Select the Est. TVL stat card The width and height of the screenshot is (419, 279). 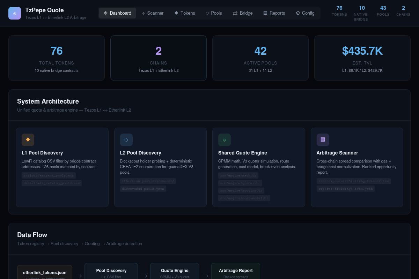tap(362, 58)
